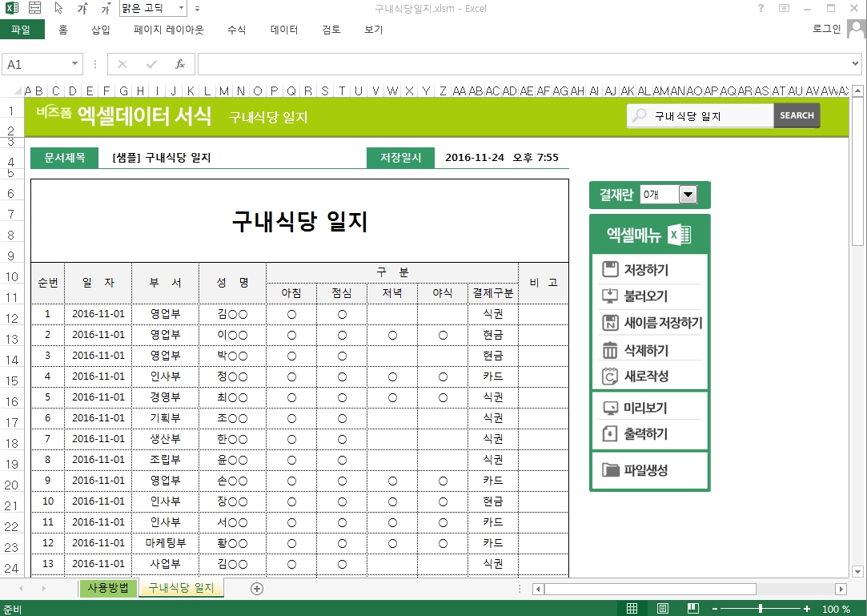Click the zoom out minus button

coord(714,609)
